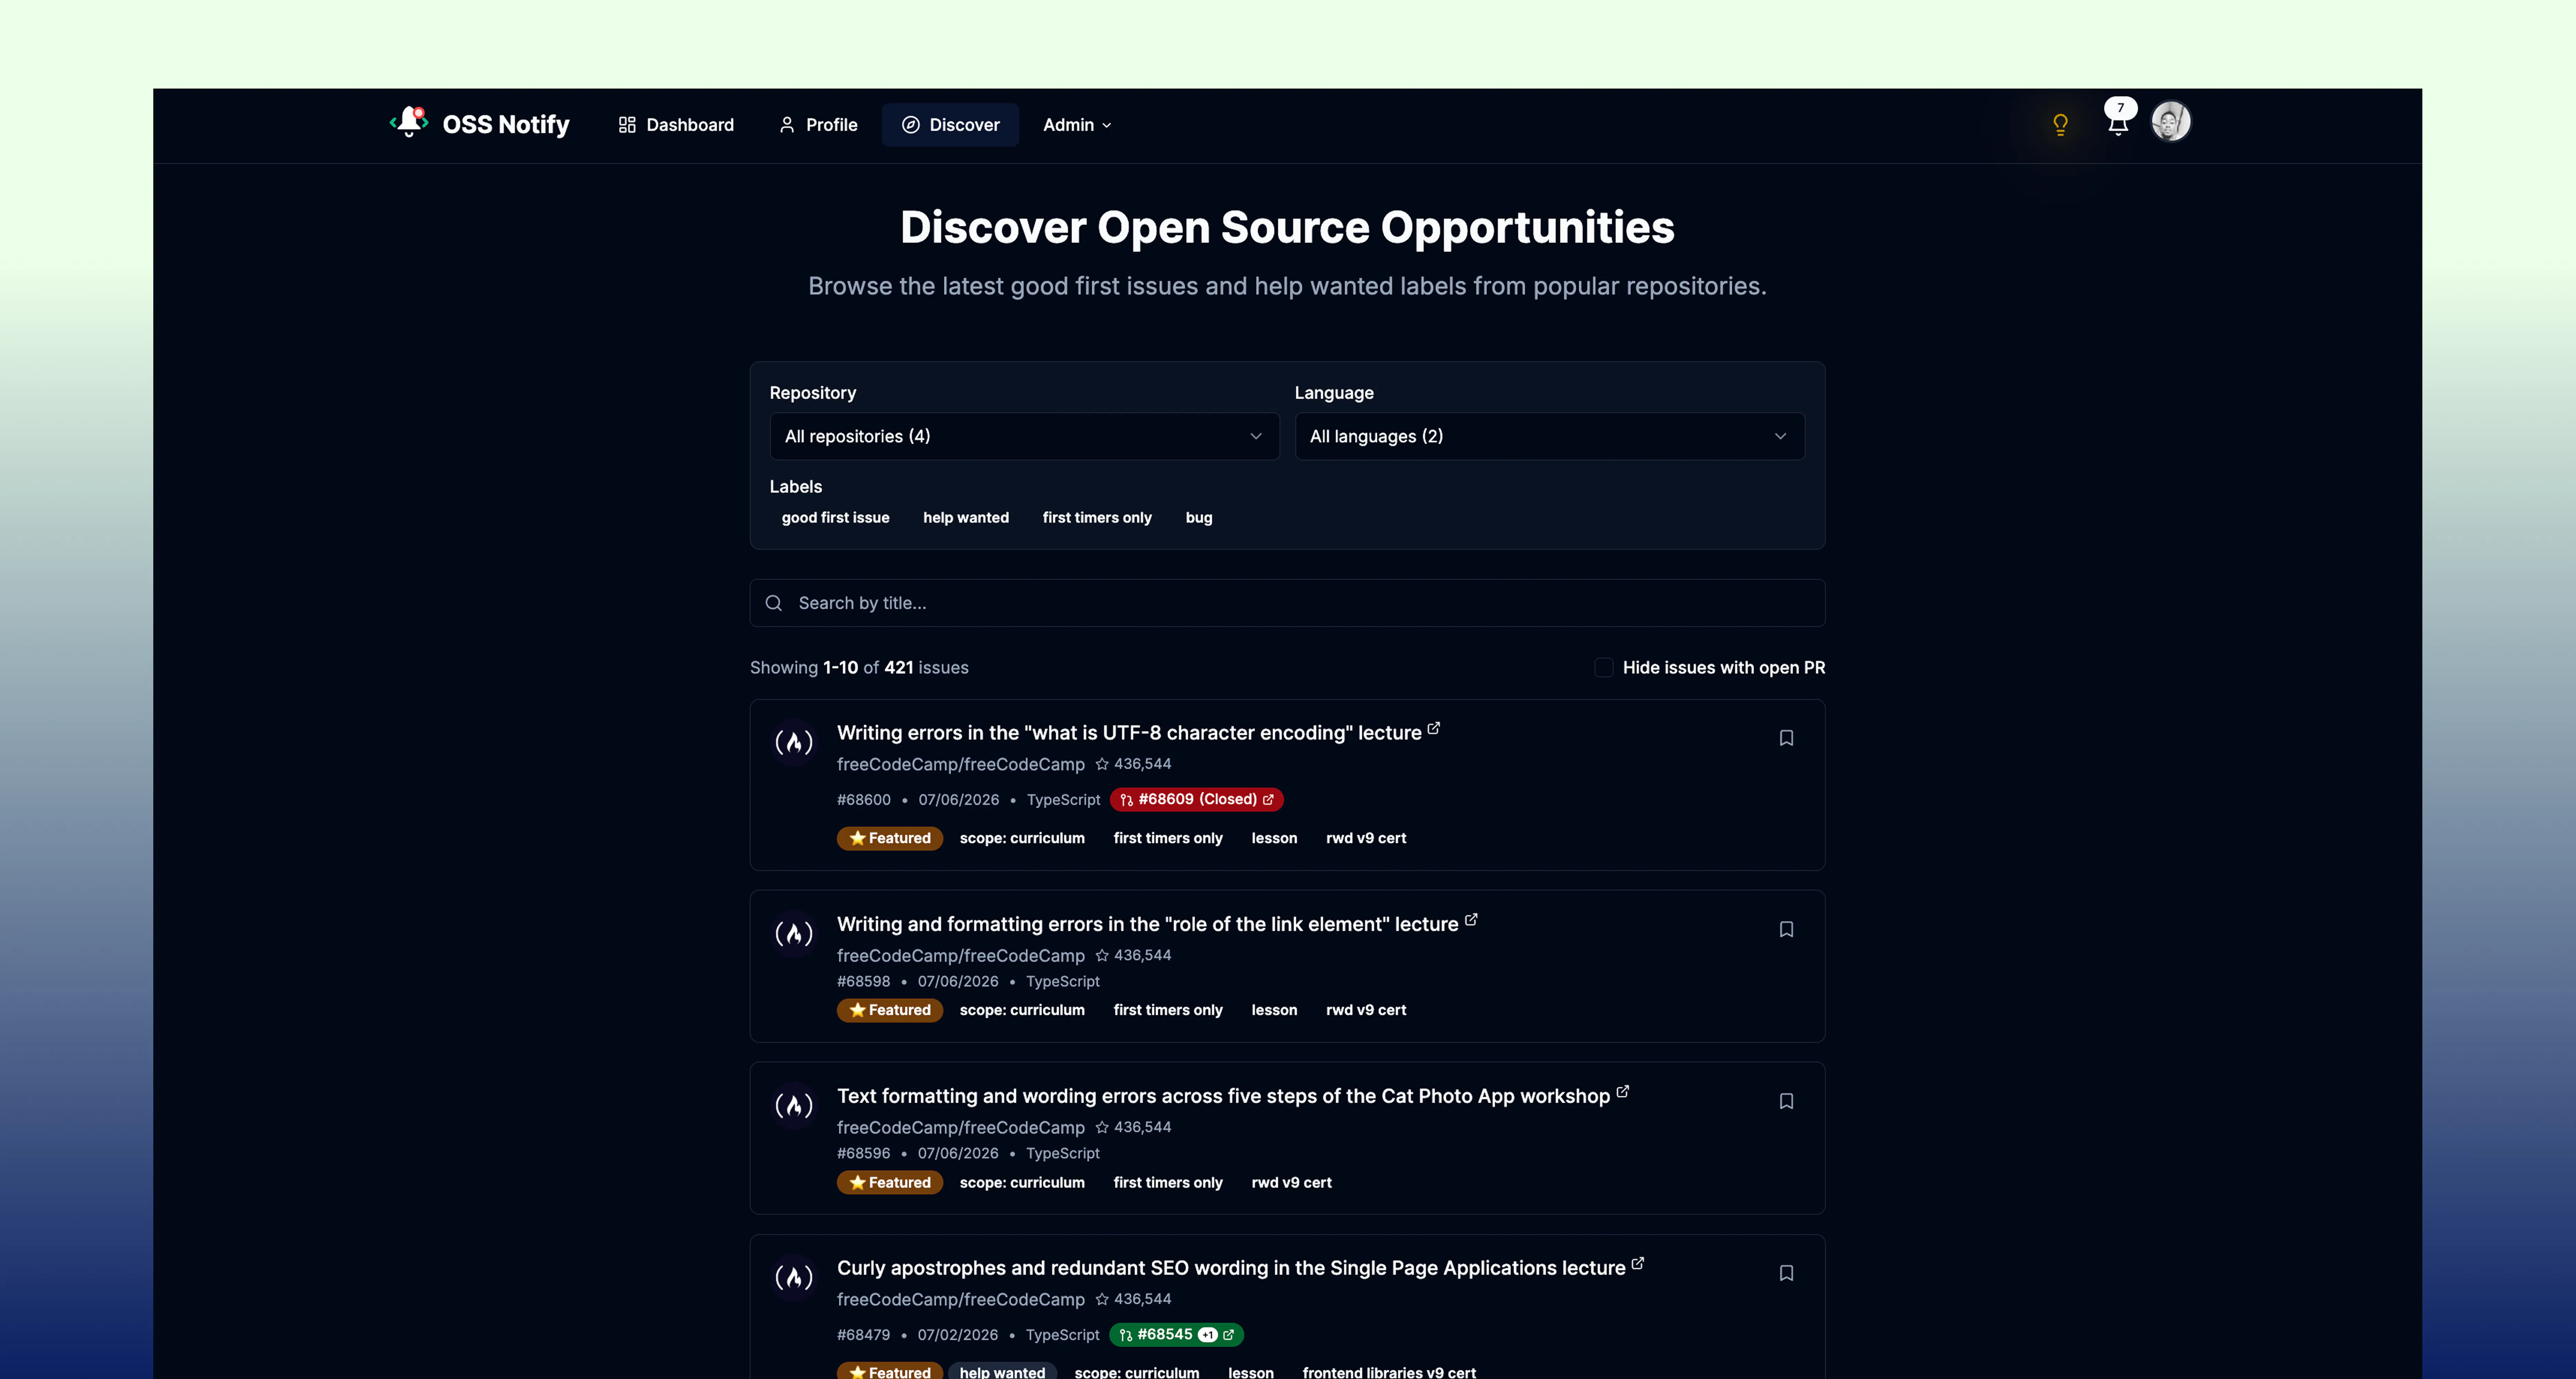Click the OSS Notify bell logo

click(409, 122)
